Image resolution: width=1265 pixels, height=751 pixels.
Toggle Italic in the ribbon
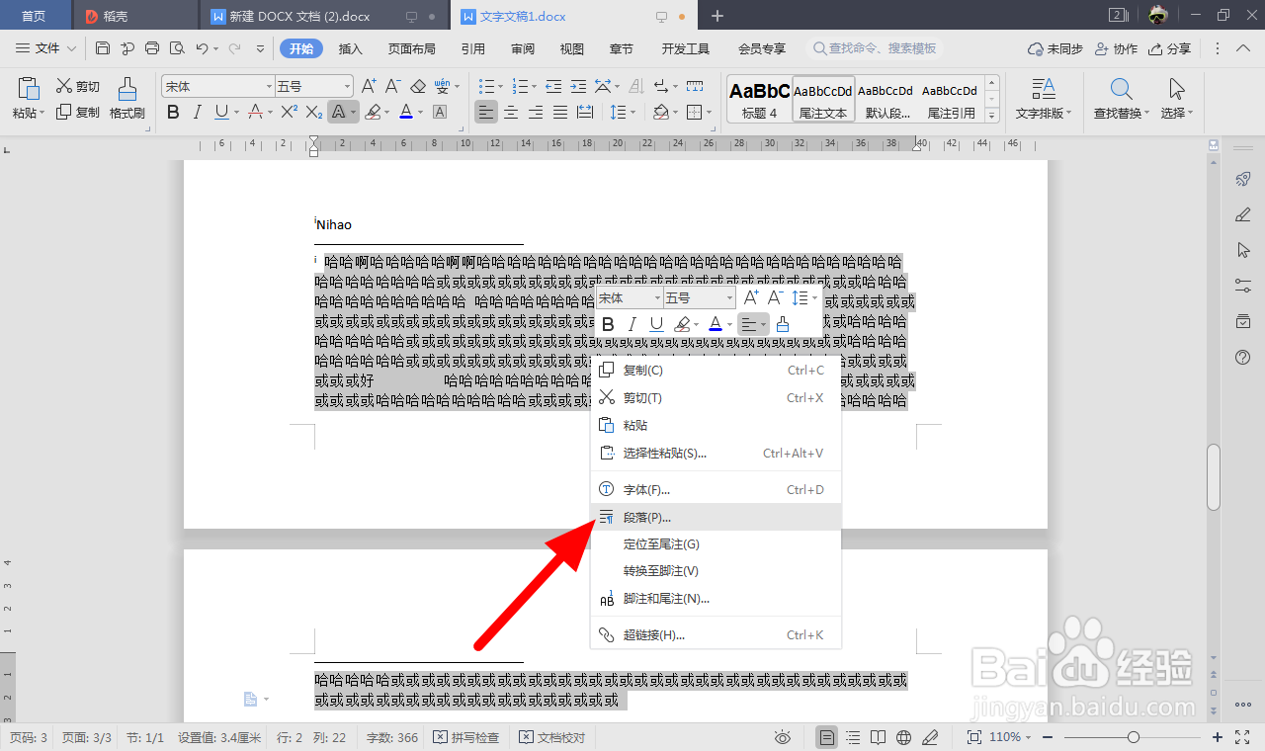point(198,112)
